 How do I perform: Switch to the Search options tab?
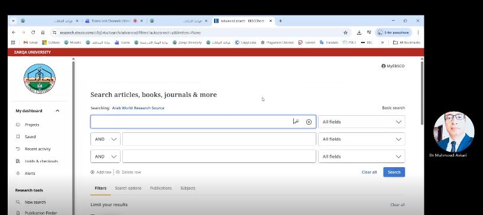click(x=128, y=188)
